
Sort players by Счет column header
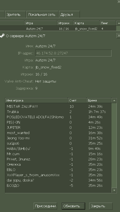[77, 100]
